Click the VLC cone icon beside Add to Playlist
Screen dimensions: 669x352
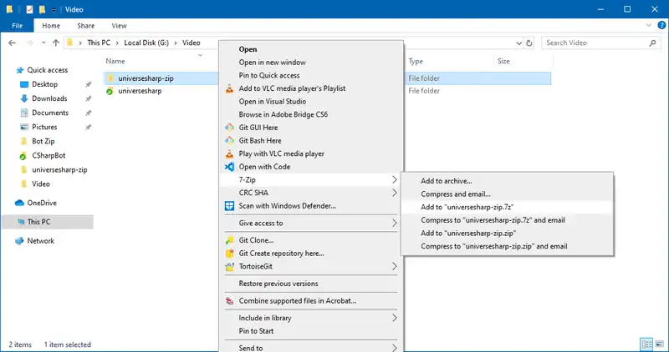(230, 88)
